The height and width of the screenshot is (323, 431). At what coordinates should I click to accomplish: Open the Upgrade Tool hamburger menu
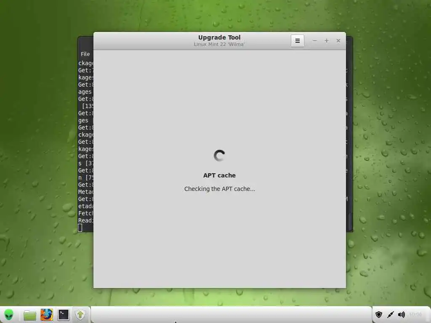(298, 41)
